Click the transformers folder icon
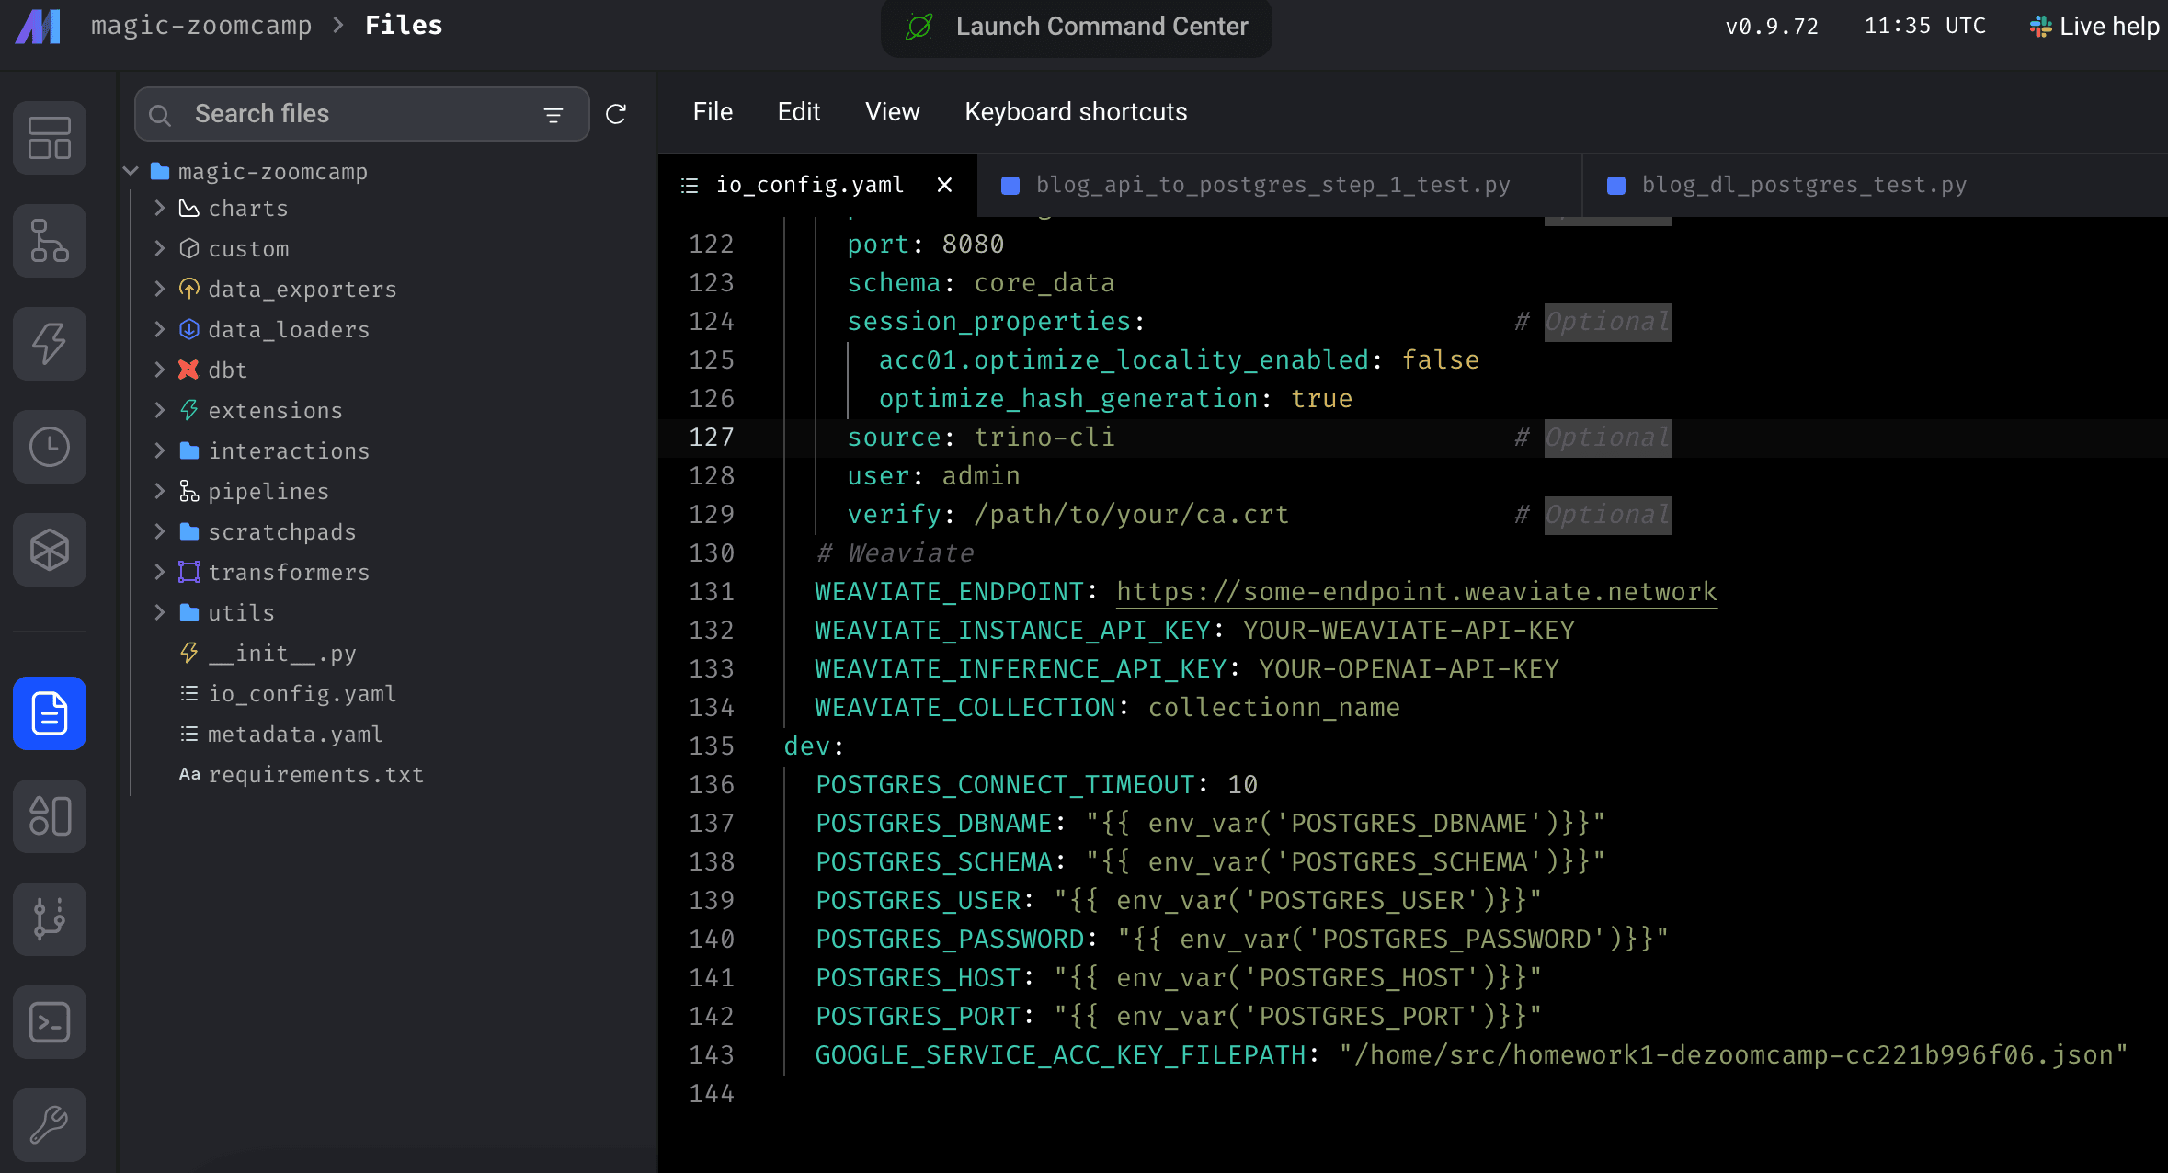This screenshot has width=2168, height=1173. (x=188, y=573)
